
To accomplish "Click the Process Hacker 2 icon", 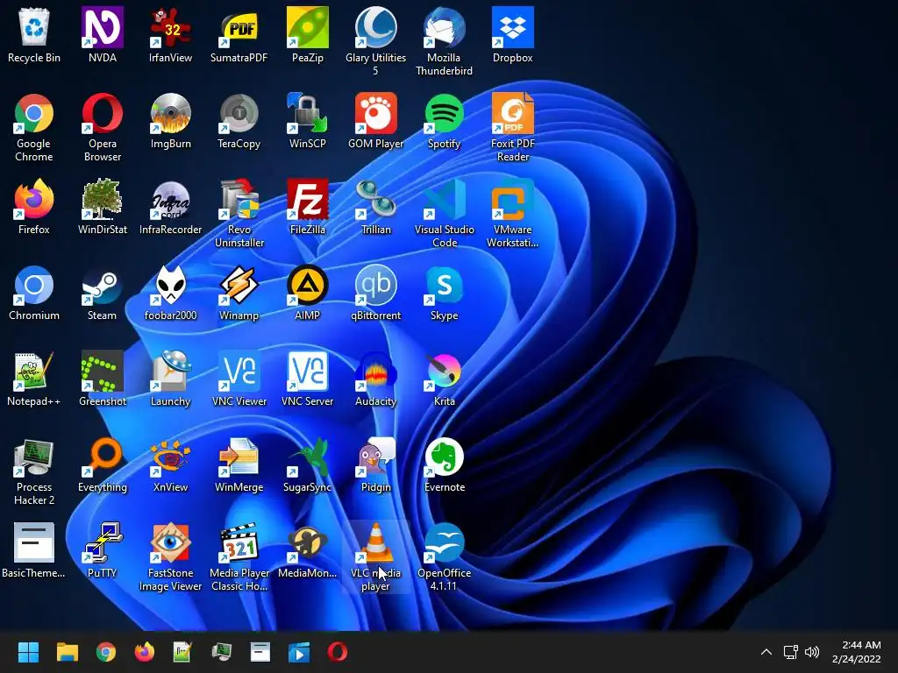I will tap(34, 457).
